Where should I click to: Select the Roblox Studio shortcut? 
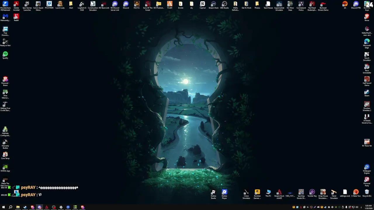pyautogui.click(x=213, y=194)
